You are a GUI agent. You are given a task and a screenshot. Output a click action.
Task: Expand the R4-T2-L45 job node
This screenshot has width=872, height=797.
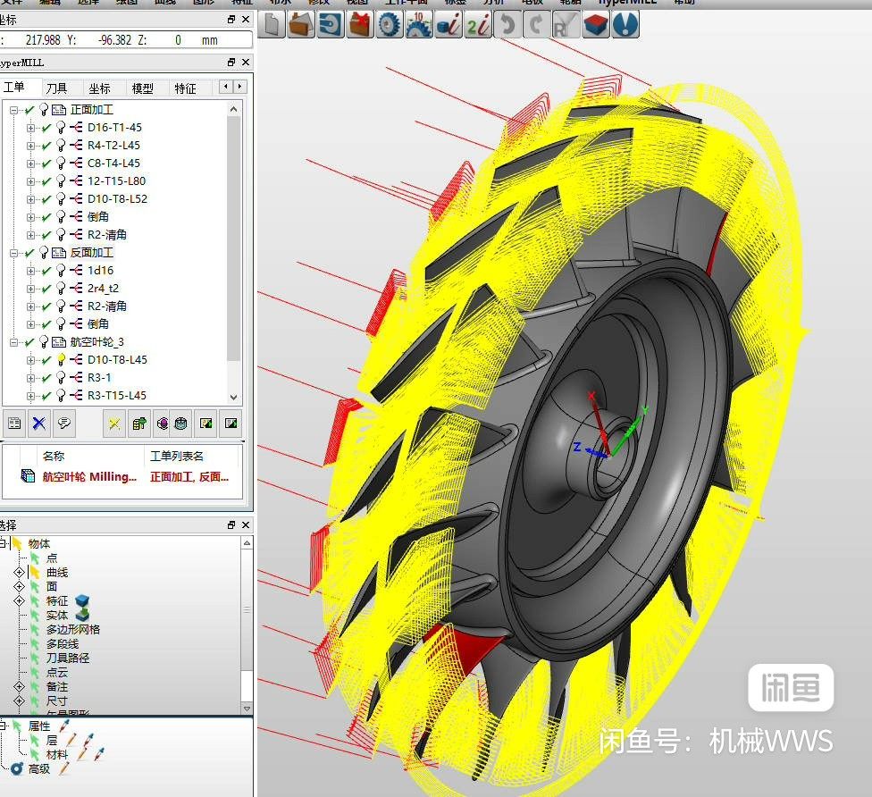click(x=30, y=146)
